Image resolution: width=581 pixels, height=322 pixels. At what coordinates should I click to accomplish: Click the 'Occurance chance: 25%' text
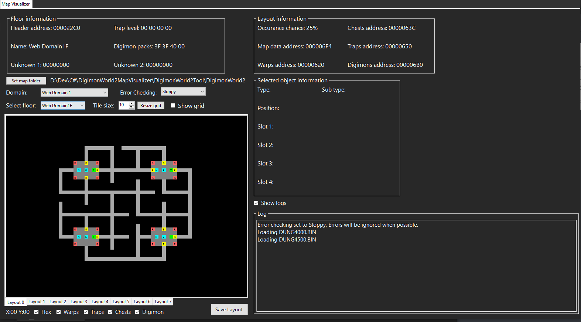287,28
